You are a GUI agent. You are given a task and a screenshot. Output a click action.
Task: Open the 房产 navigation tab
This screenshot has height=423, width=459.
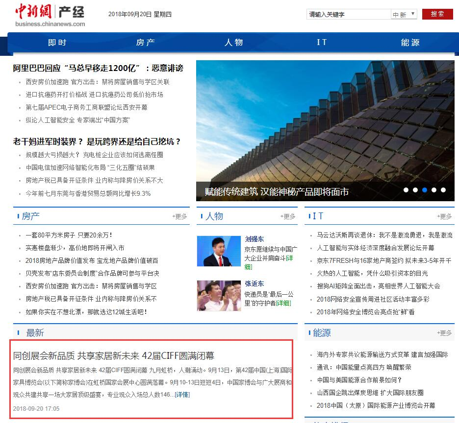pyautogui.click(x=146, y=43)
